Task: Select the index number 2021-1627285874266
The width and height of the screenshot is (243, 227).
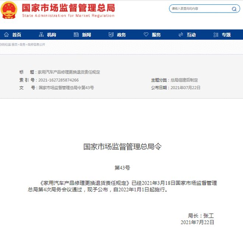Action: coord(59,80)
